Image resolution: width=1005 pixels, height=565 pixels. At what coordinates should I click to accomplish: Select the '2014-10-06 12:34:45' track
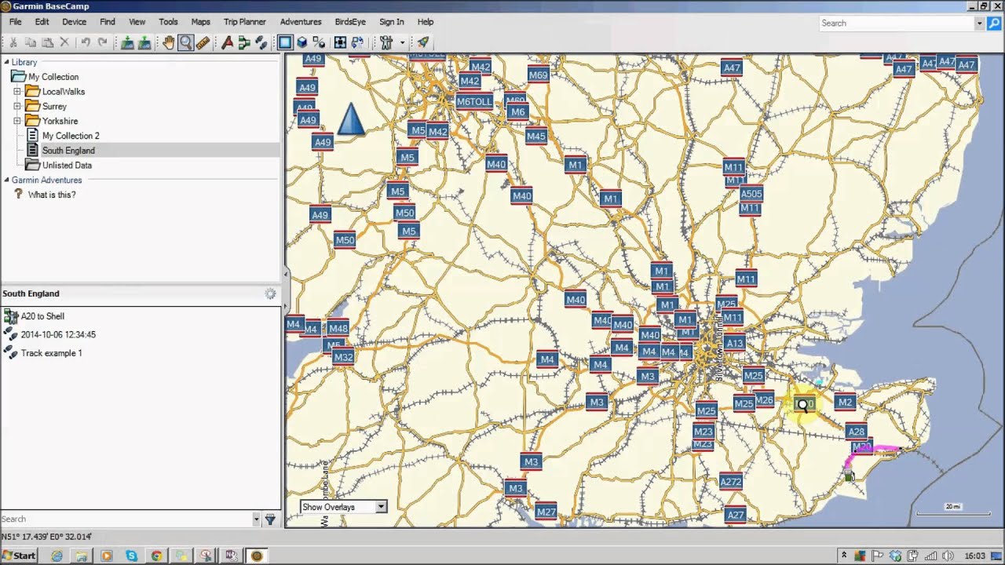pyautogui.click(x=58, y=334)
